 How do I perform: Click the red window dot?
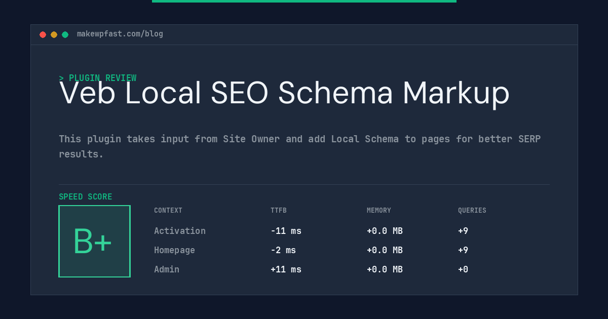[43, 34]
